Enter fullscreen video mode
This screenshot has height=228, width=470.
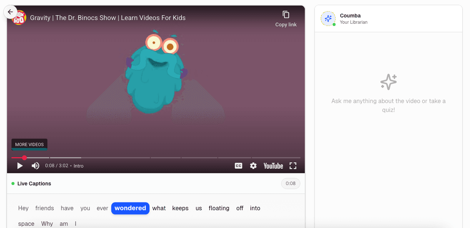[293, 166]
